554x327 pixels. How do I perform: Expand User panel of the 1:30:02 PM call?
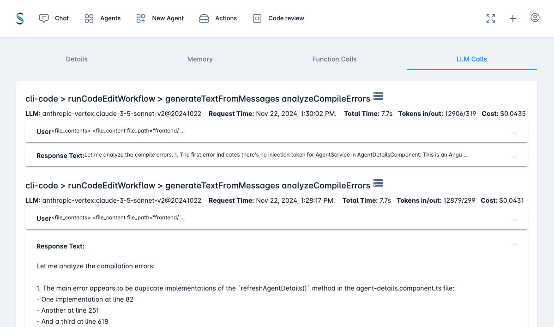[277, 131]
